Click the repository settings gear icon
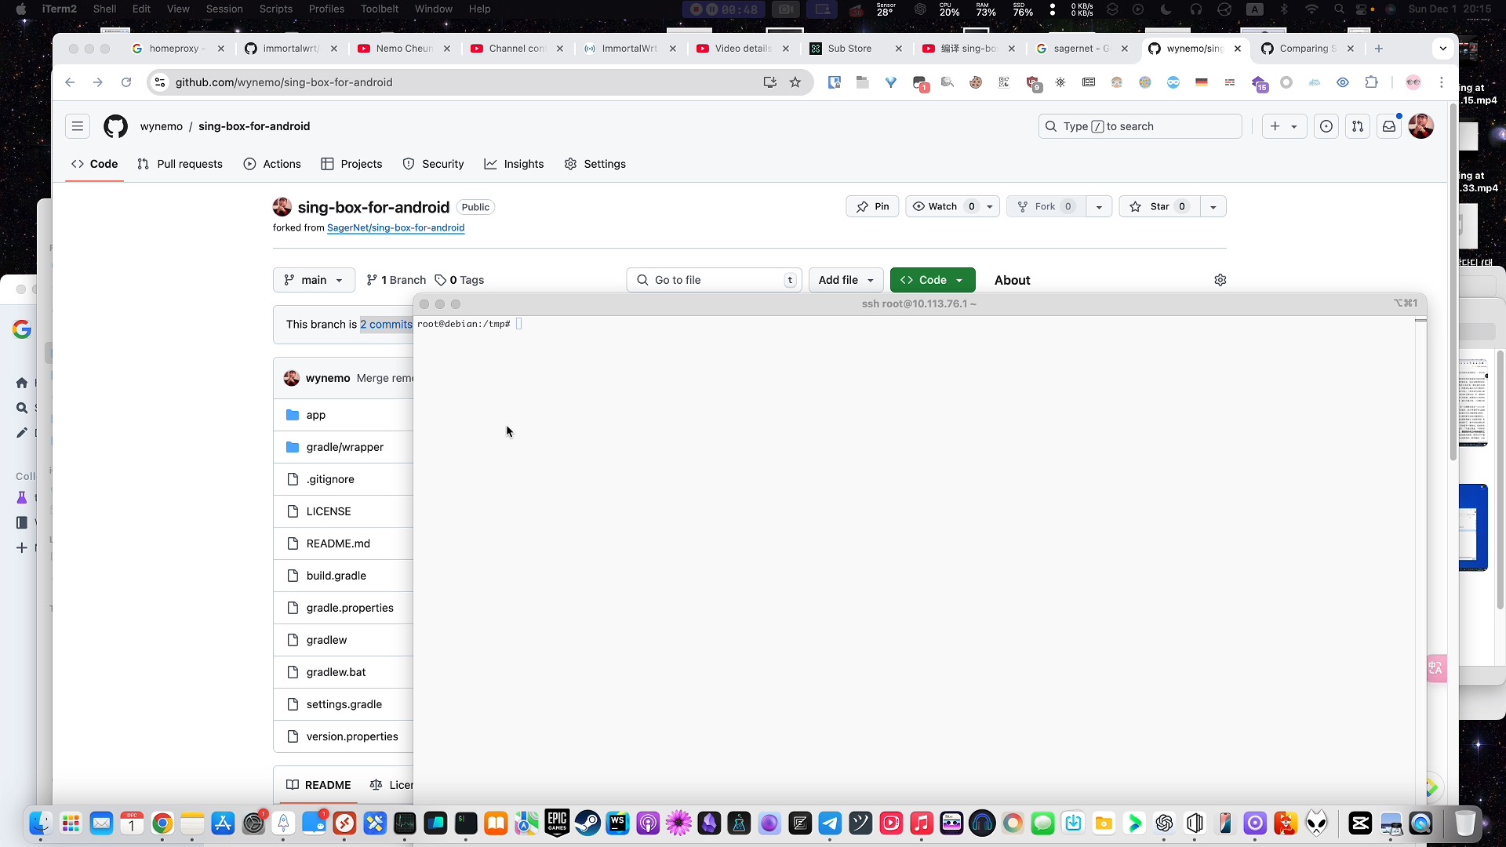This screenshot has width=1506, height=847. [x=1220, y=280]
